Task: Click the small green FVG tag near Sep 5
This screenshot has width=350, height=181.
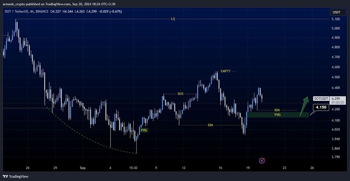Action: pyautogui.click(x=144, y=130)
